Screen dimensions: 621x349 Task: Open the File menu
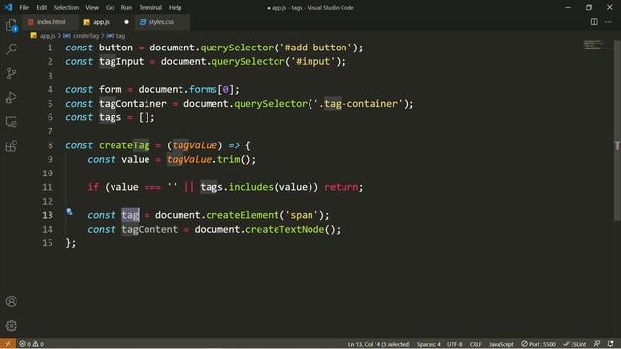(x=24, y=7)
